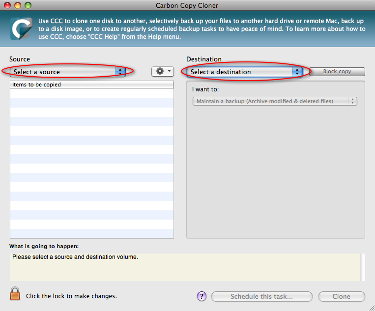The width and height of the screenshot is (375, 311).
Task: Click the 'I want to:' label
Action: [205, 89]
